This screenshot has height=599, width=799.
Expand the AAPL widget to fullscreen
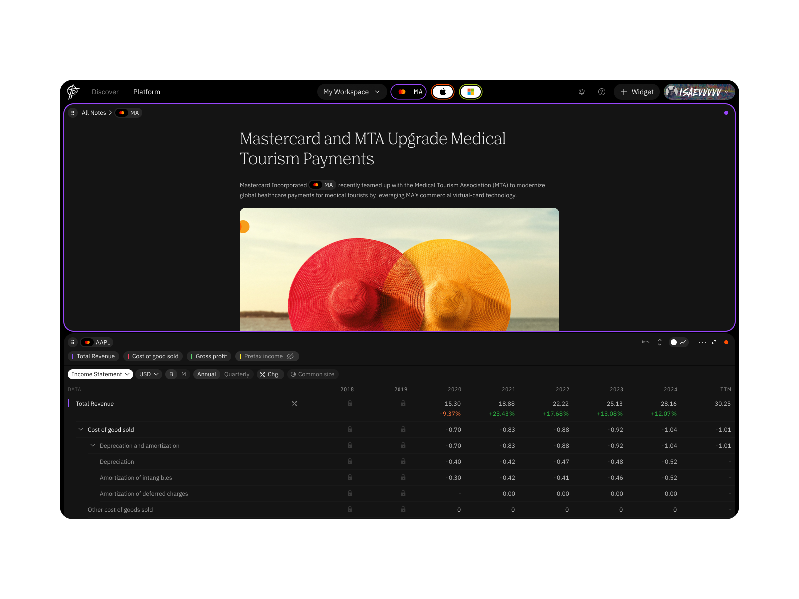714,342
